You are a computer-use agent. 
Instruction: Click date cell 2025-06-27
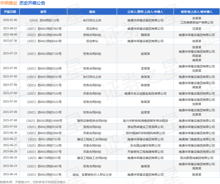[x=10, y=139]
